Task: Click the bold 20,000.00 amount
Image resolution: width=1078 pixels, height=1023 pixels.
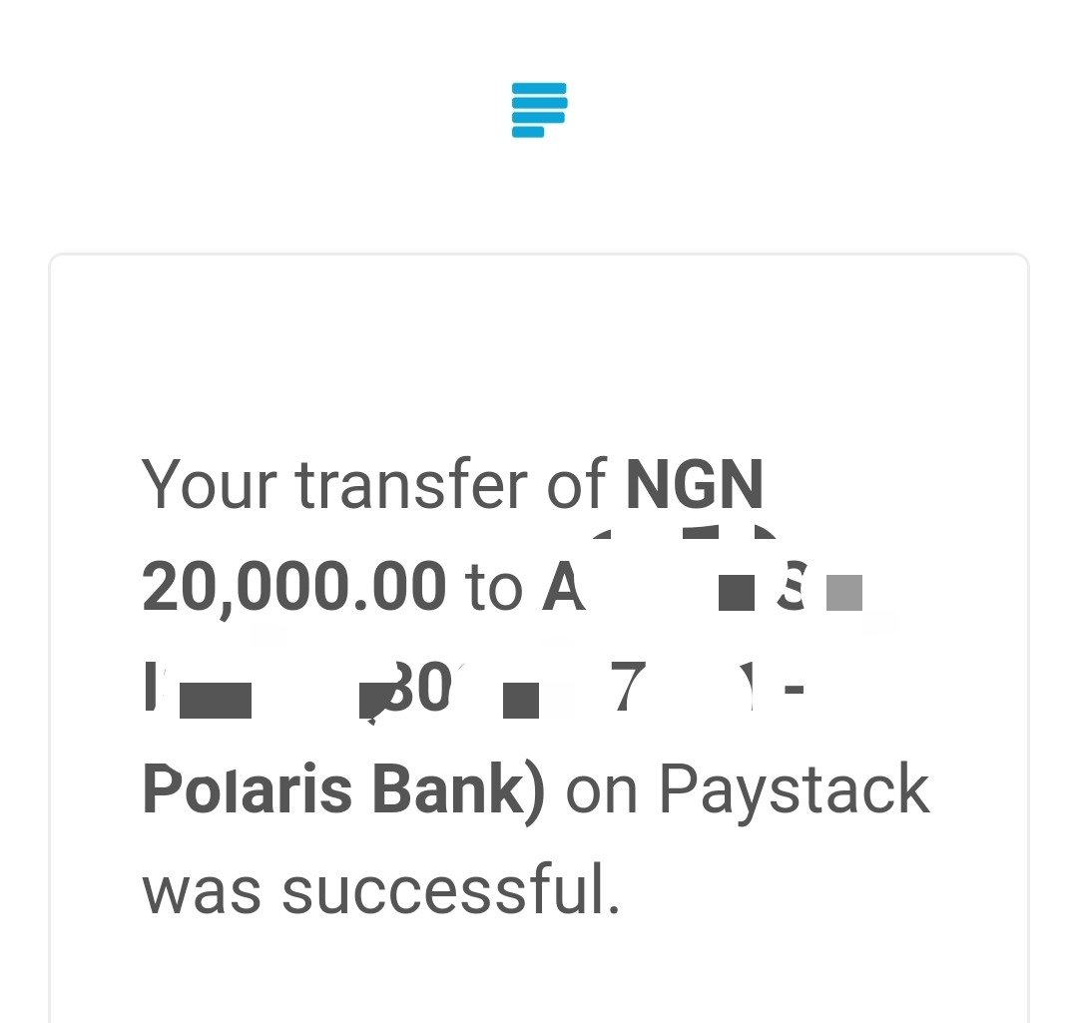Action: point(294,587)
